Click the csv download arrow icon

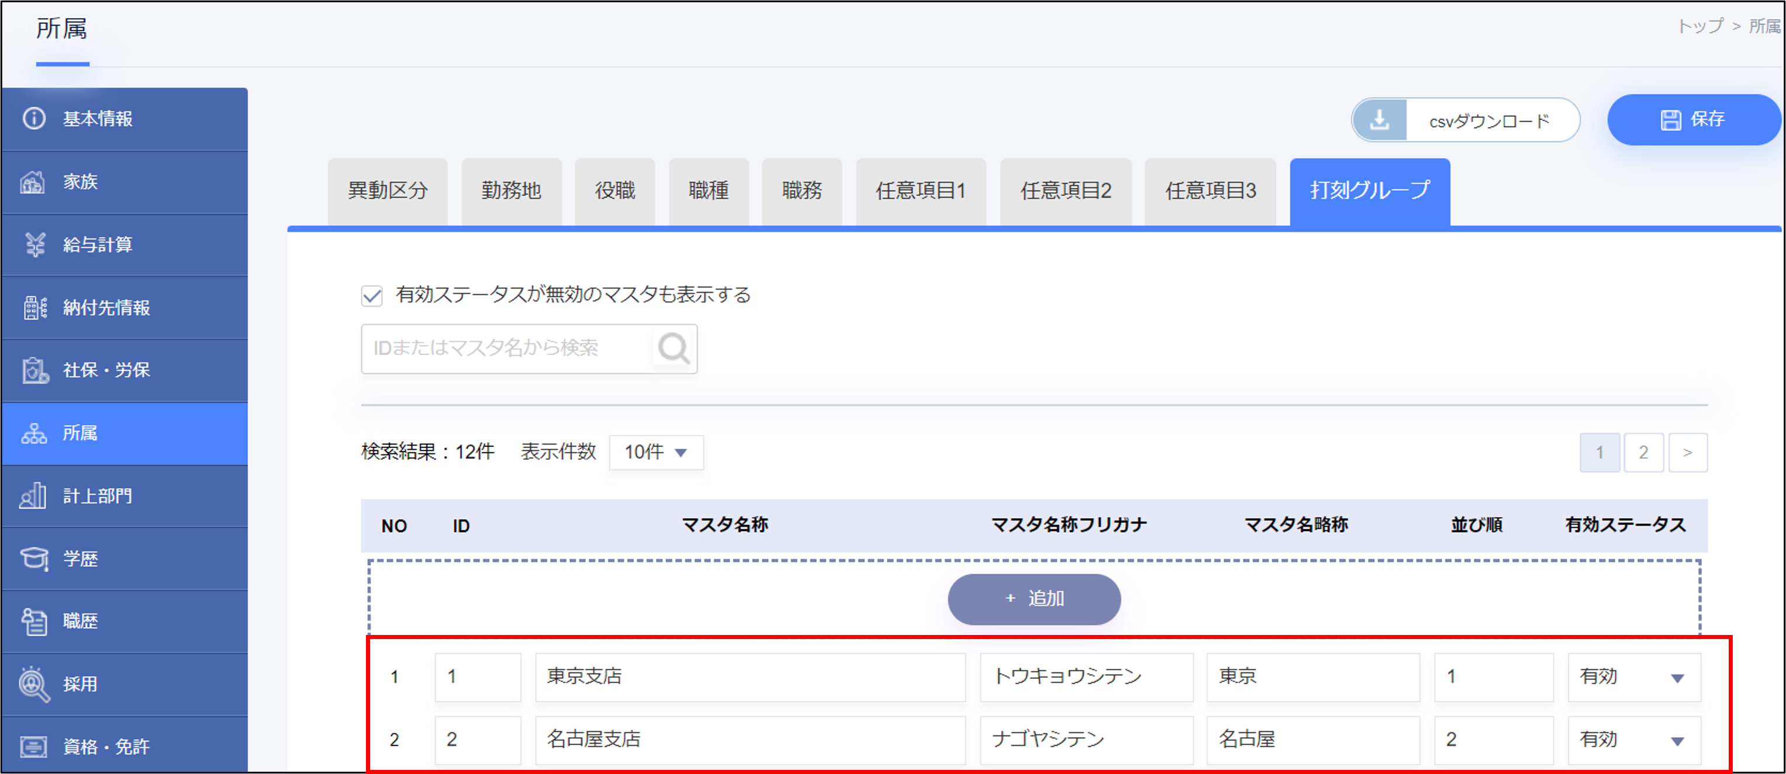tap(1380, 120)
